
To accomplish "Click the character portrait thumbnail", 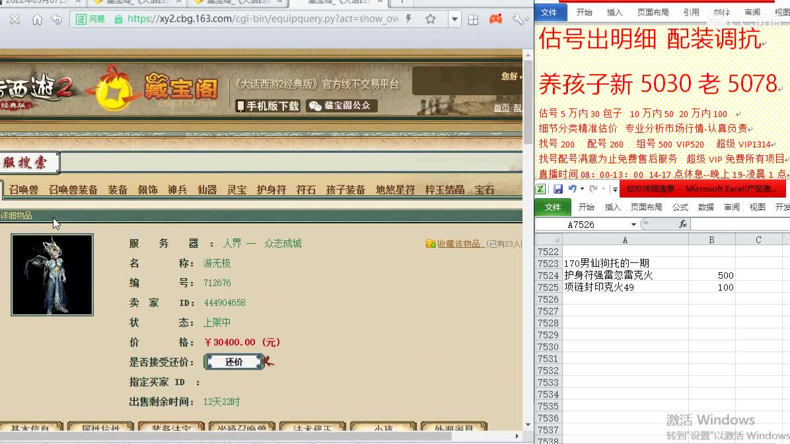I will coord(52,275).
